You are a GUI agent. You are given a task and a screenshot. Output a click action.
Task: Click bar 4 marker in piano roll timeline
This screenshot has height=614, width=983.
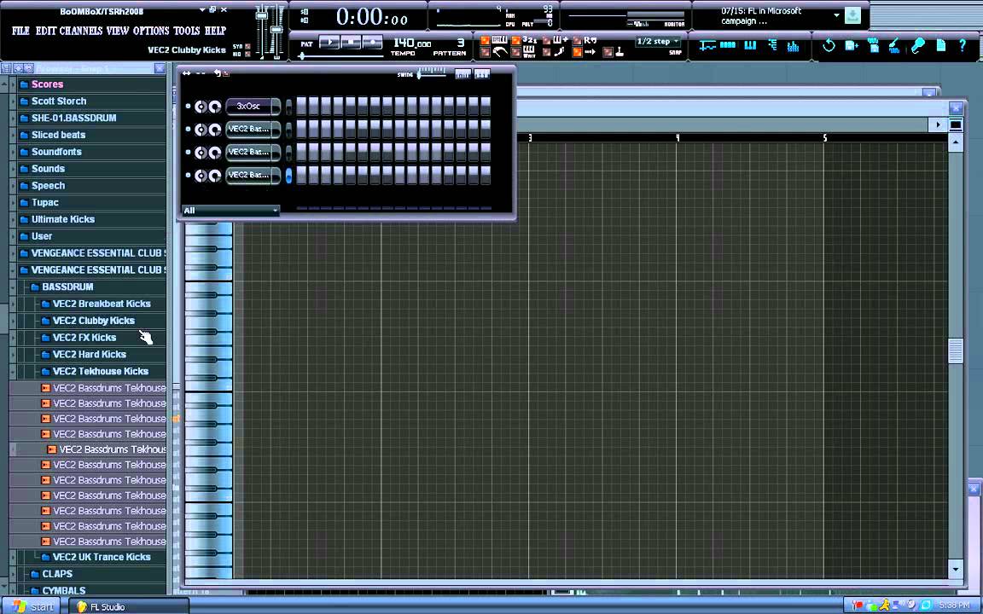(678, 138)
